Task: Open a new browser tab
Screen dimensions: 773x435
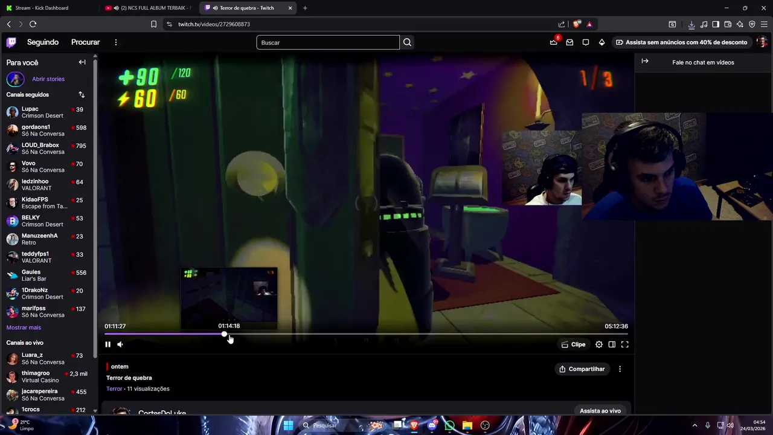Action: pos(305,8)
